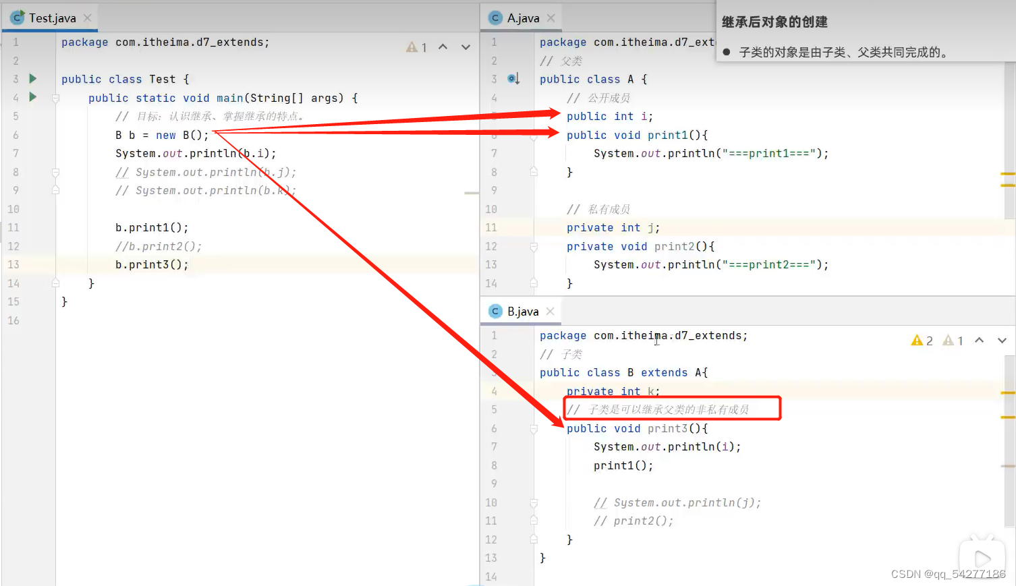The image size is (1016, 586).
Task: Click 'public void print1(){' in A.java
Action: (x=637, y=135)
